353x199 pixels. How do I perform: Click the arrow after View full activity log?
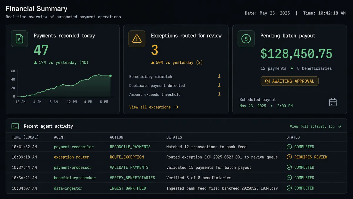pos(339,126)
